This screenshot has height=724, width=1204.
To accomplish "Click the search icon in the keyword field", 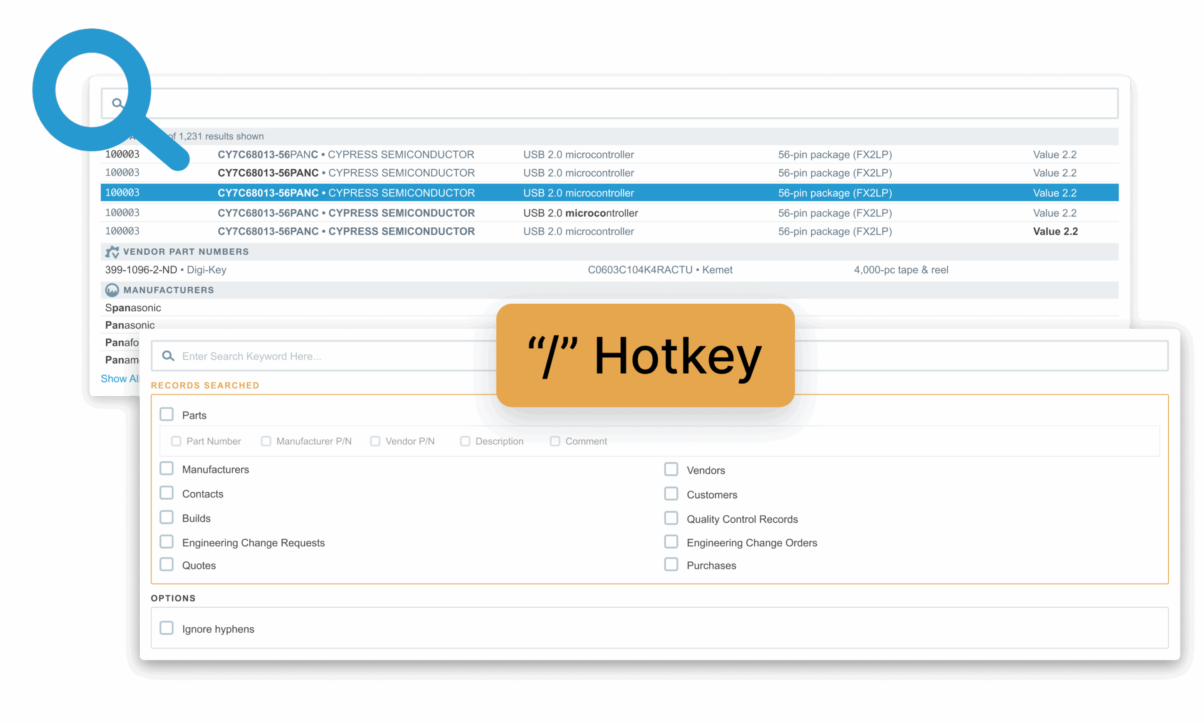I will [168, 356].
